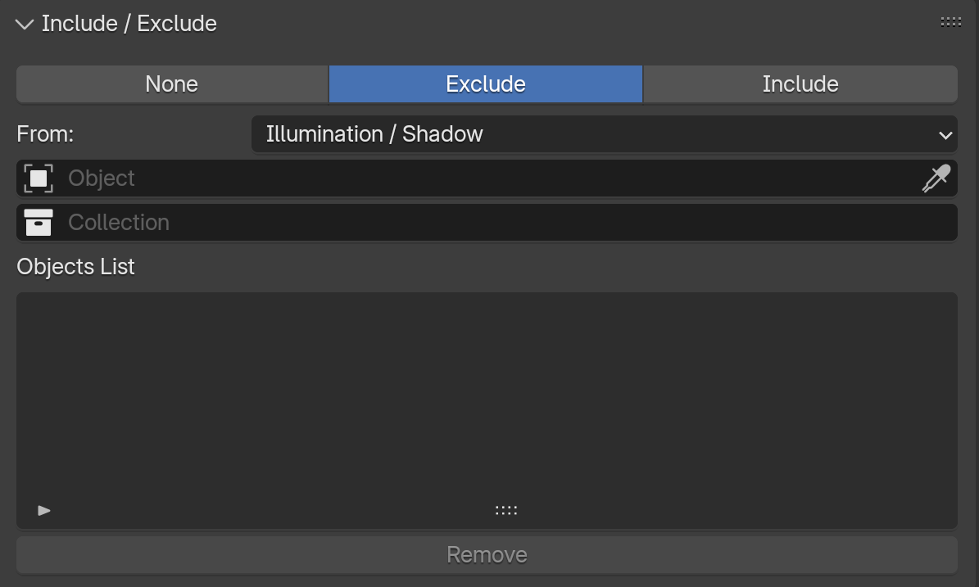This screenshot has width=979, height=587.
Task: Click the panel drag grip dots in header
Action: [950, 22]
